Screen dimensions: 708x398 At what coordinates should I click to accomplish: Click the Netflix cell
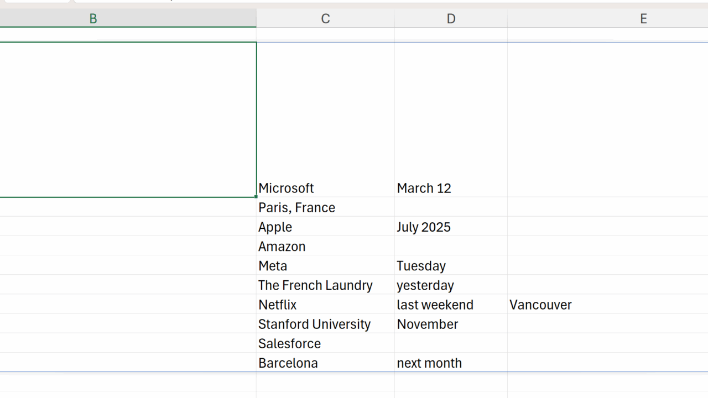tap(325, 305)
